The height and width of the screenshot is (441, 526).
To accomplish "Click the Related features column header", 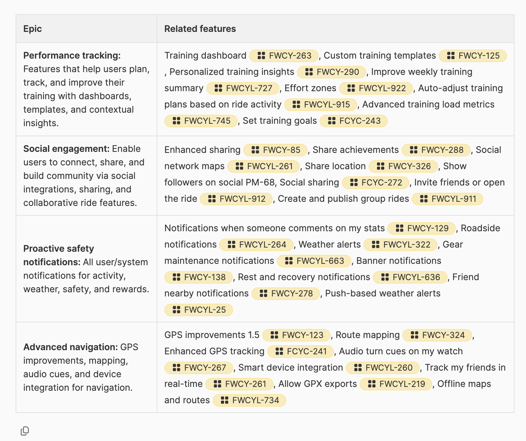I will 200,29.
